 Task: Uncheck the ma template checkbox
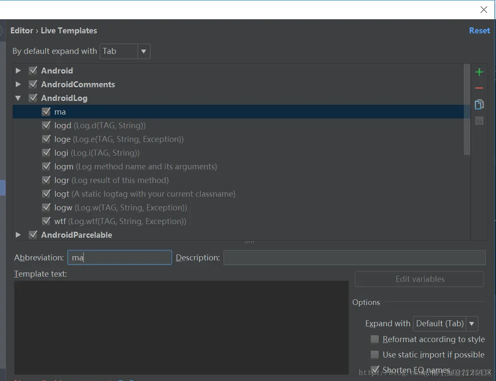[46, 112]
